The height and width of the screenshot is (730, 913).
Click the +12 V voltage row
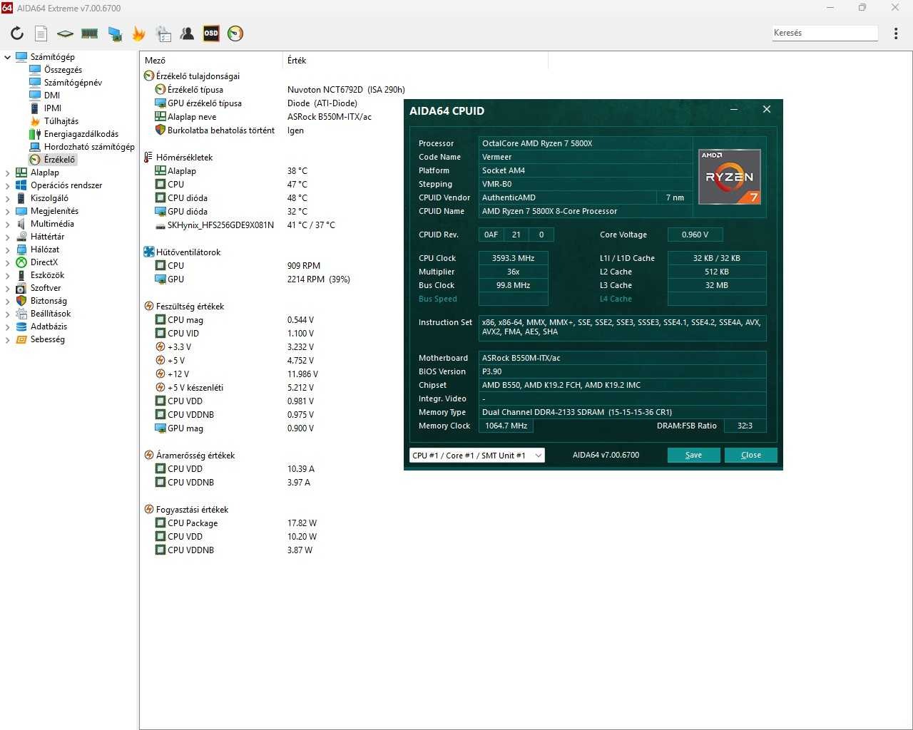[x=237, y=374]
